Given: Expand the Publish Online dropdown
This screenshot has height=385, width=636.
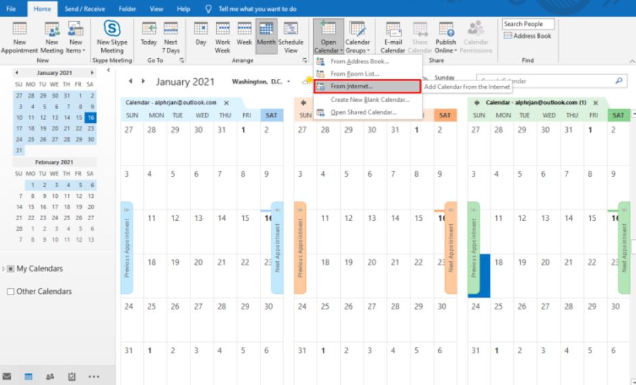Looking at the screenshot, I should [x=446, y=41].
